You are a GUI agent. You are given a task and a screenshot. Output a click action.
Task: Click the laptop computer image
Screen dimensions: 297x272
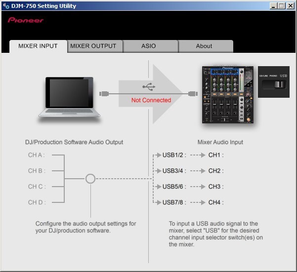pos(69,97)
